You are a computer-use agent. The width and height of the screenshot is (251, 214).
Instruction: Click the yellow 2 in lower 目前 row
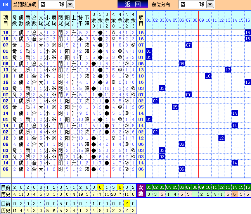pyautogui.click(x=126, y=204)
